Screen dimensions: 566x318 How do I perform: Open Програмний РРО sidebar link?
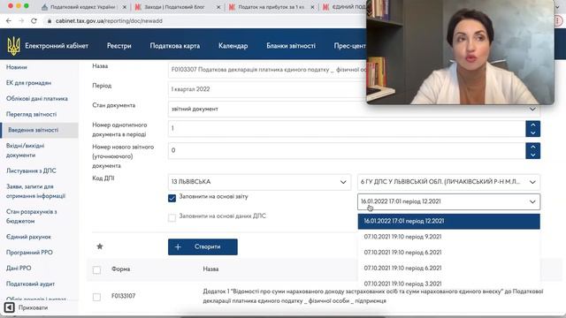point(29,253)
